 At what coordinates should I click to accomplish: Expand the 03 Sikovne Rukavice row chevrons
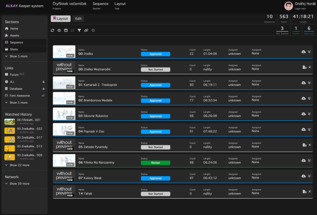[x=309, y=114]
